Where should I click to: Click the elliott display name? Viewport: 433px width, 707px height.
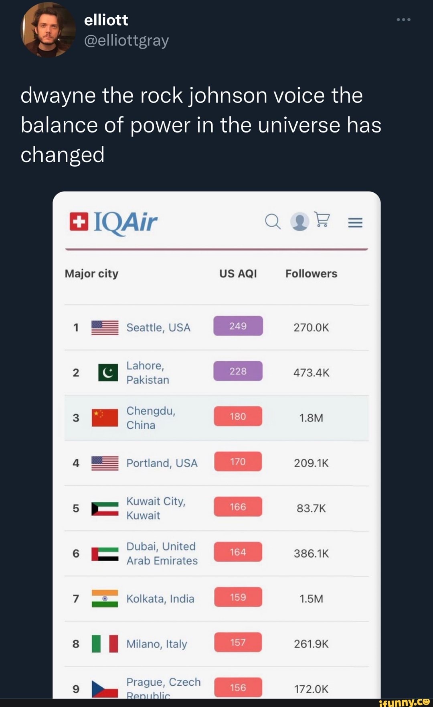(x=106, y=20)
